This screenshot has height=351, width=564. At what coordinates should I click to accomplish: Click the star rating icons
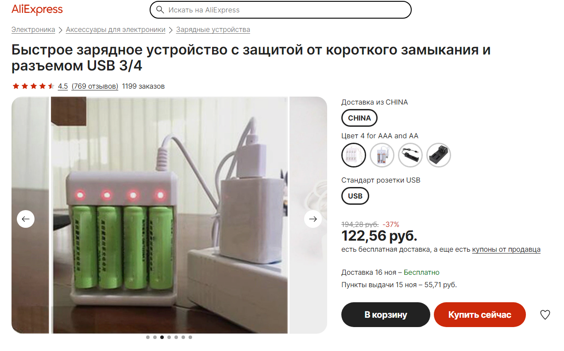(x=33, y=86)
